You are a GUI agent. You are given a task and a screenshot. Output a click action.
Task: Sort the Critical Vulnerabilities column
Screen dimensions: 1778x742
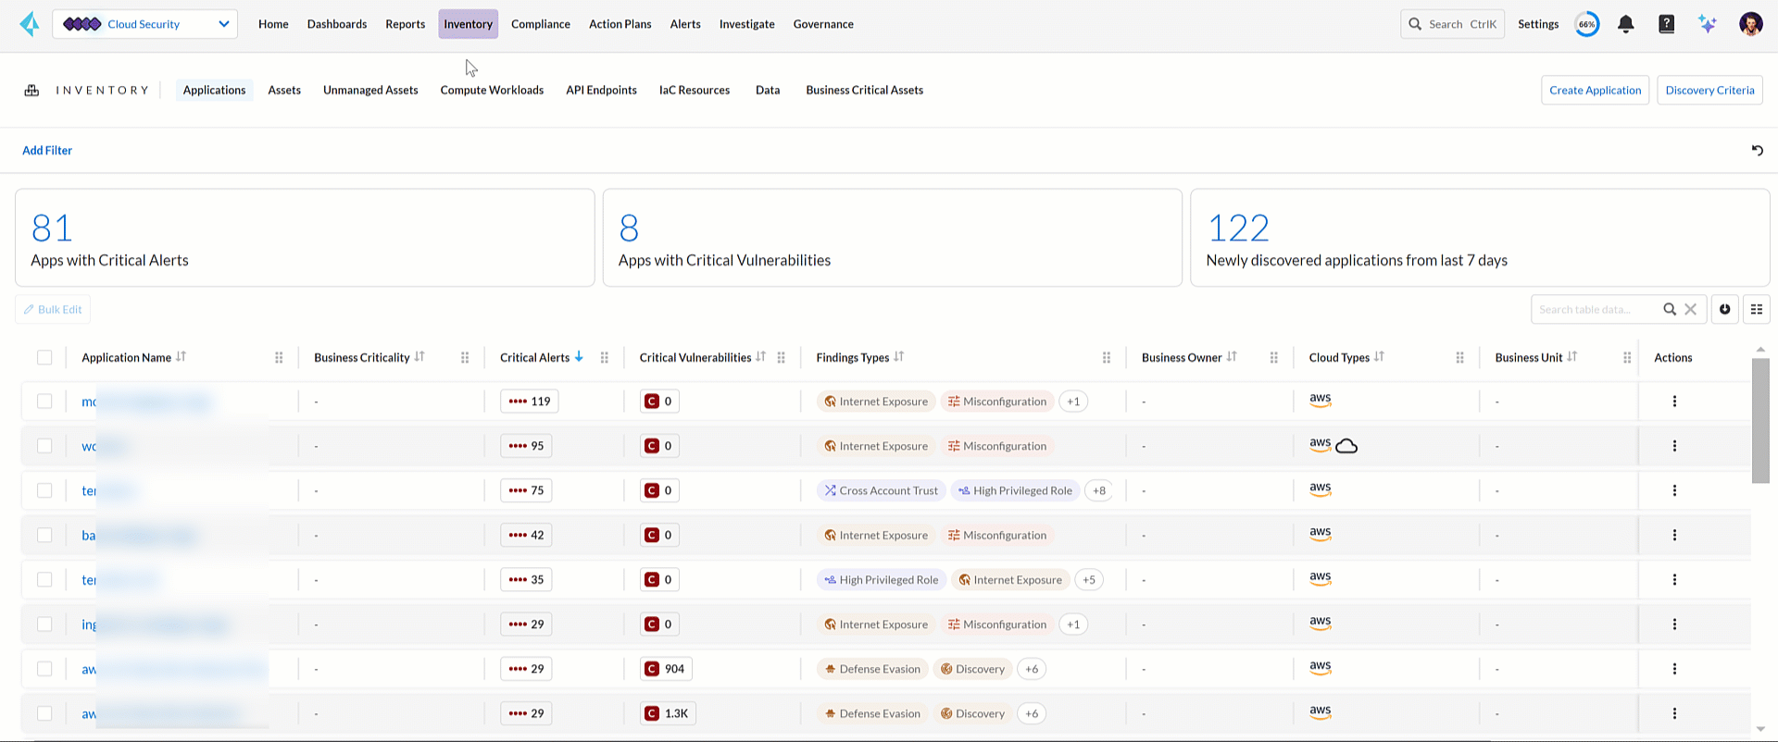click(x=760, y=356)
